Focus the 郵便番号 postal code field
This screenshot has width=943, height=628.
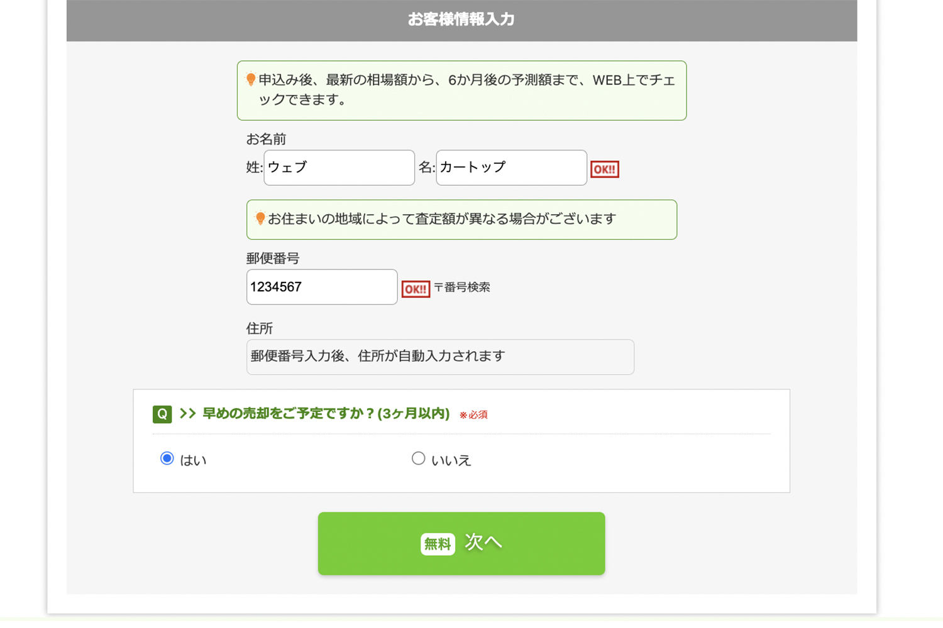322,287
